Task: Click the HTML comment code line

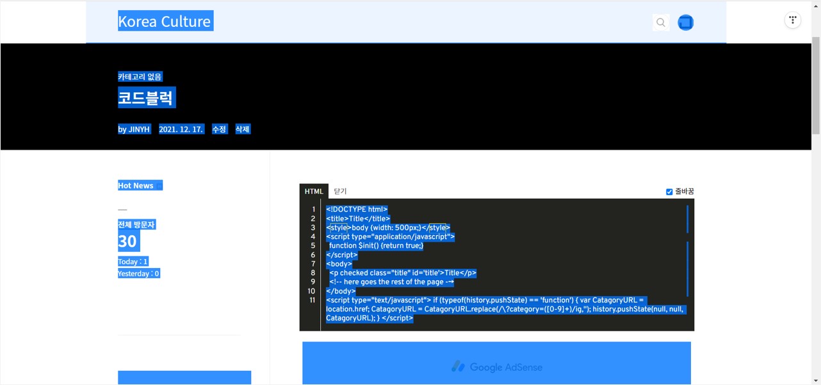Action: 391,282
